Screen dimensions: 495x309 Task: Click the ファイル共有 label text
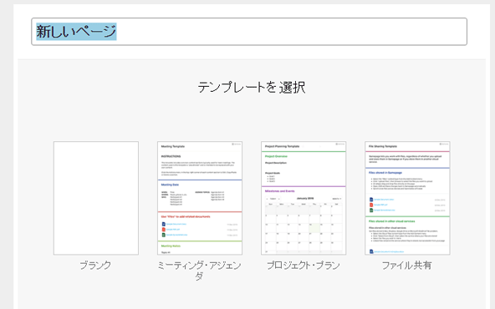(x=407, y=266)
